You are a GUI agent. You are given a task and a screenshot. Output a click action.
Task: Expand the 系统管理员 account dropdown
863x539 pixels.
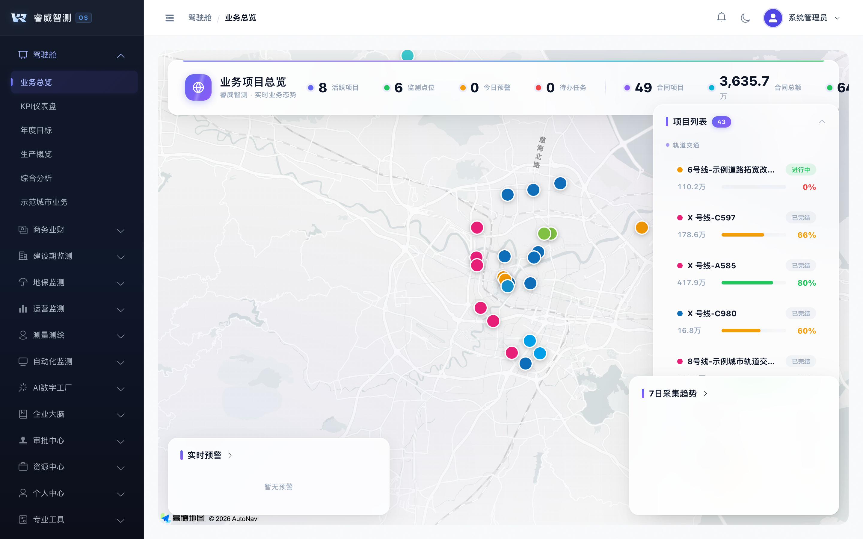(837, 17)
